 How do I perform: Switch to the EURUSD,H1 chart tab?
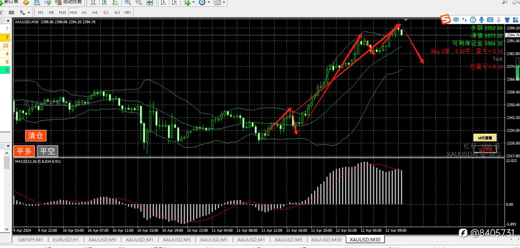66,240
